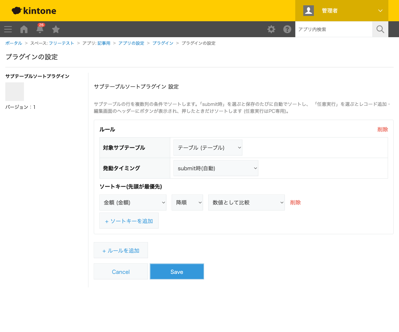Image resolution: width=399 pixels, height=332 pixels.
Task: Click the プラグインの設定 page heading
Action: [32, 57]
